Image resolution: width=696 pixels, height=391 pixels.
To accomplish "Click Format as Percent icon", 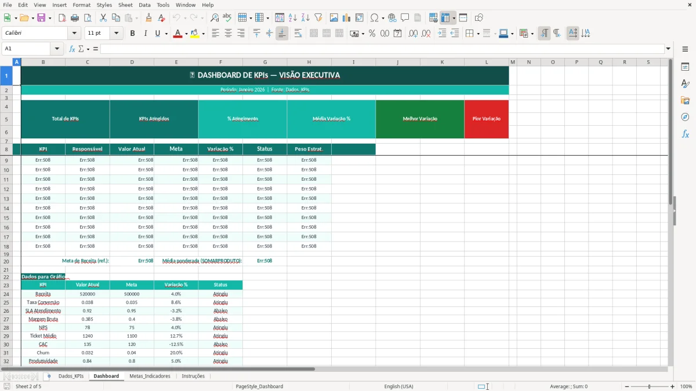I will [372, 34].
